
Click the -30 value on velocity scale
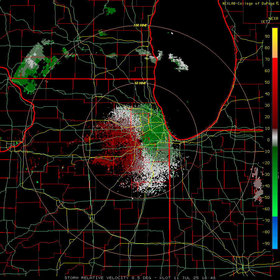click(x=266, y=174)
